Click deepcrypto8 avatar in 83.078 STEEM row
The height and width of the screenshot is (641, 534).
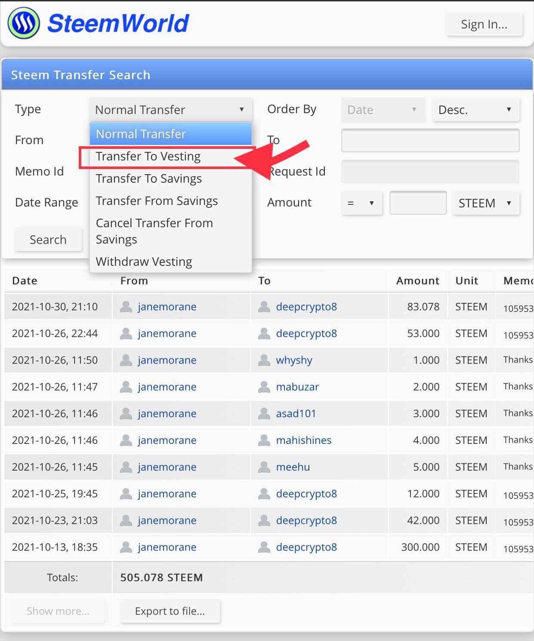point(264,307)
